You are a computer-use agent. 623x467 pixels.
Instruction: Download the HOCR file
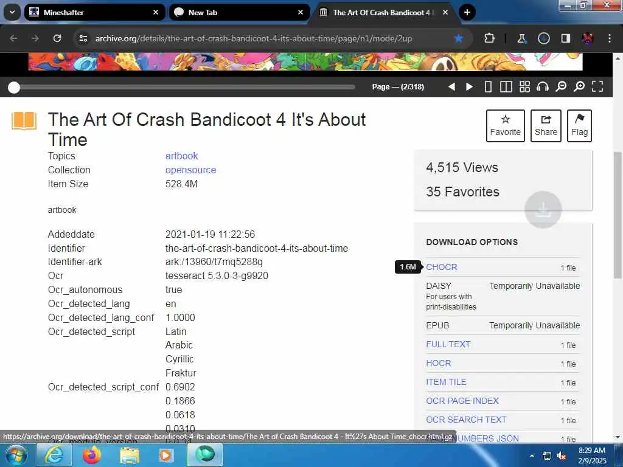(x=438, y=364)
